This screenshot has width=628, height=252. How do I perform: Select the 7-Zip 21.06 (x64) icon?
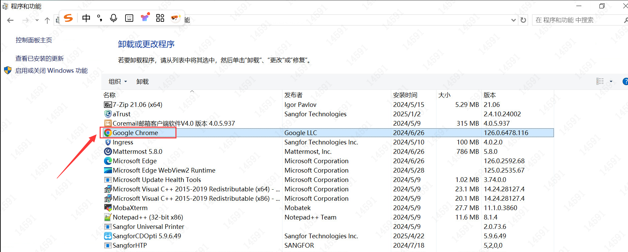tap(108, 105)
